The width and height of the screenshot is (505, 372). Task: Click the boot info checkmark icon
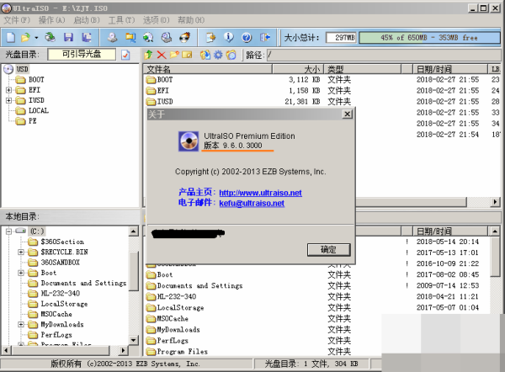125,55
